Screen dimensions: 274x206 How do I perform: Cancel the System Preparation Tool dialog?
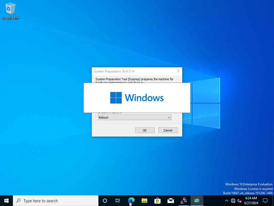click(168, 130)
